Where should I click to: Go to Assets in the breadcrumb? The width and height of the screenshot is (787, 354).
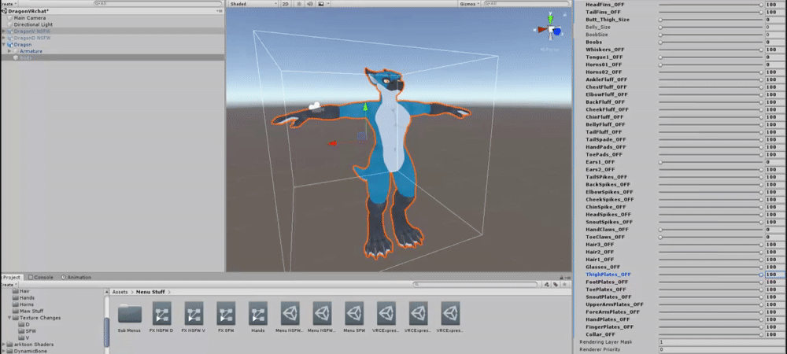point(120,291)
